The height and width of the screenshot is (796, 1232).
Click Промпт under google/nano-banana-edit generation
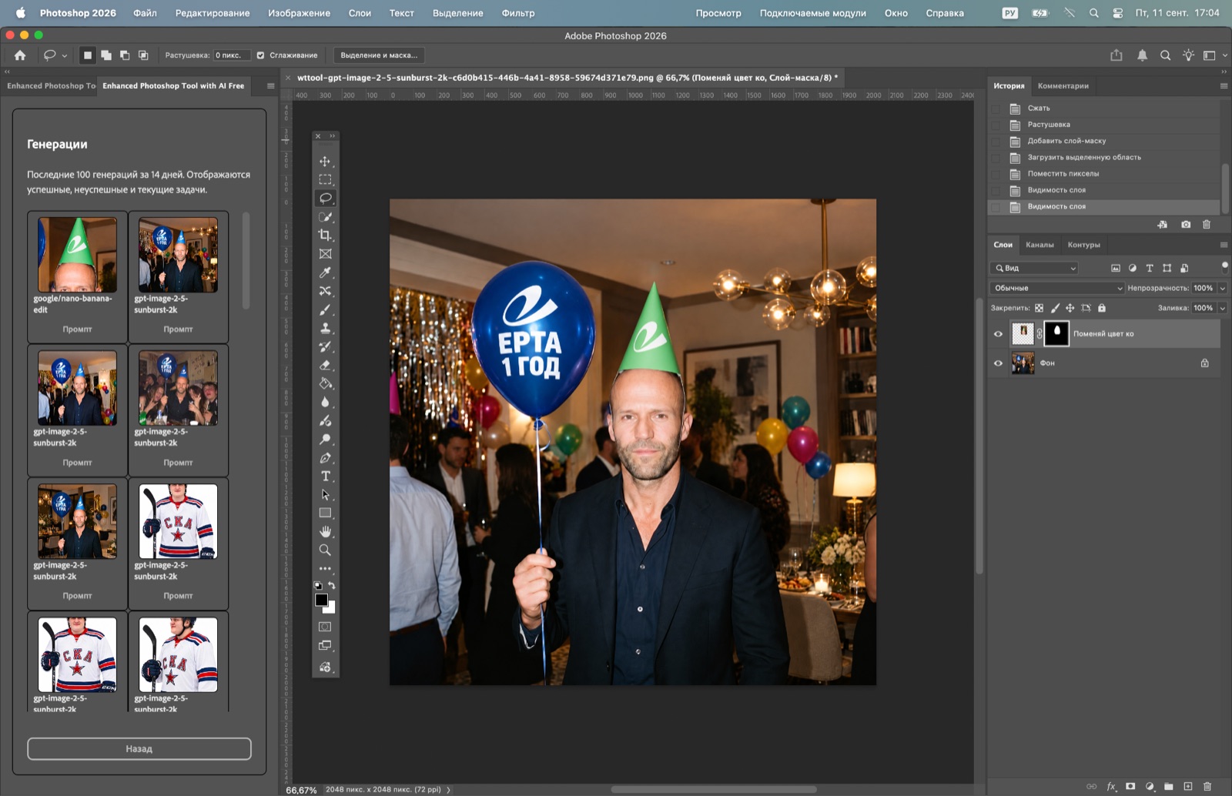point(77,329)
